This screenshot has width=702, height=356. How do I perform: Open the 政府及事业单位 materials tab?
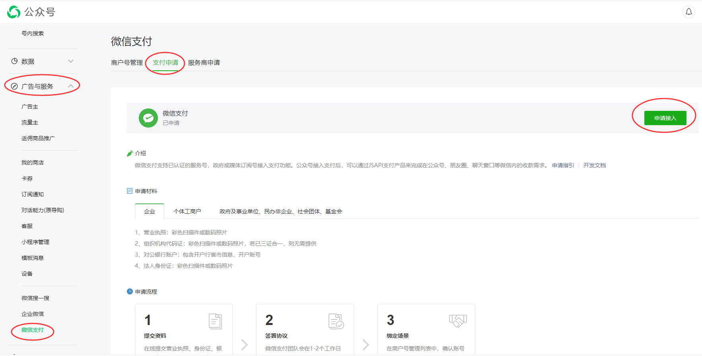(x=281, y=211)
